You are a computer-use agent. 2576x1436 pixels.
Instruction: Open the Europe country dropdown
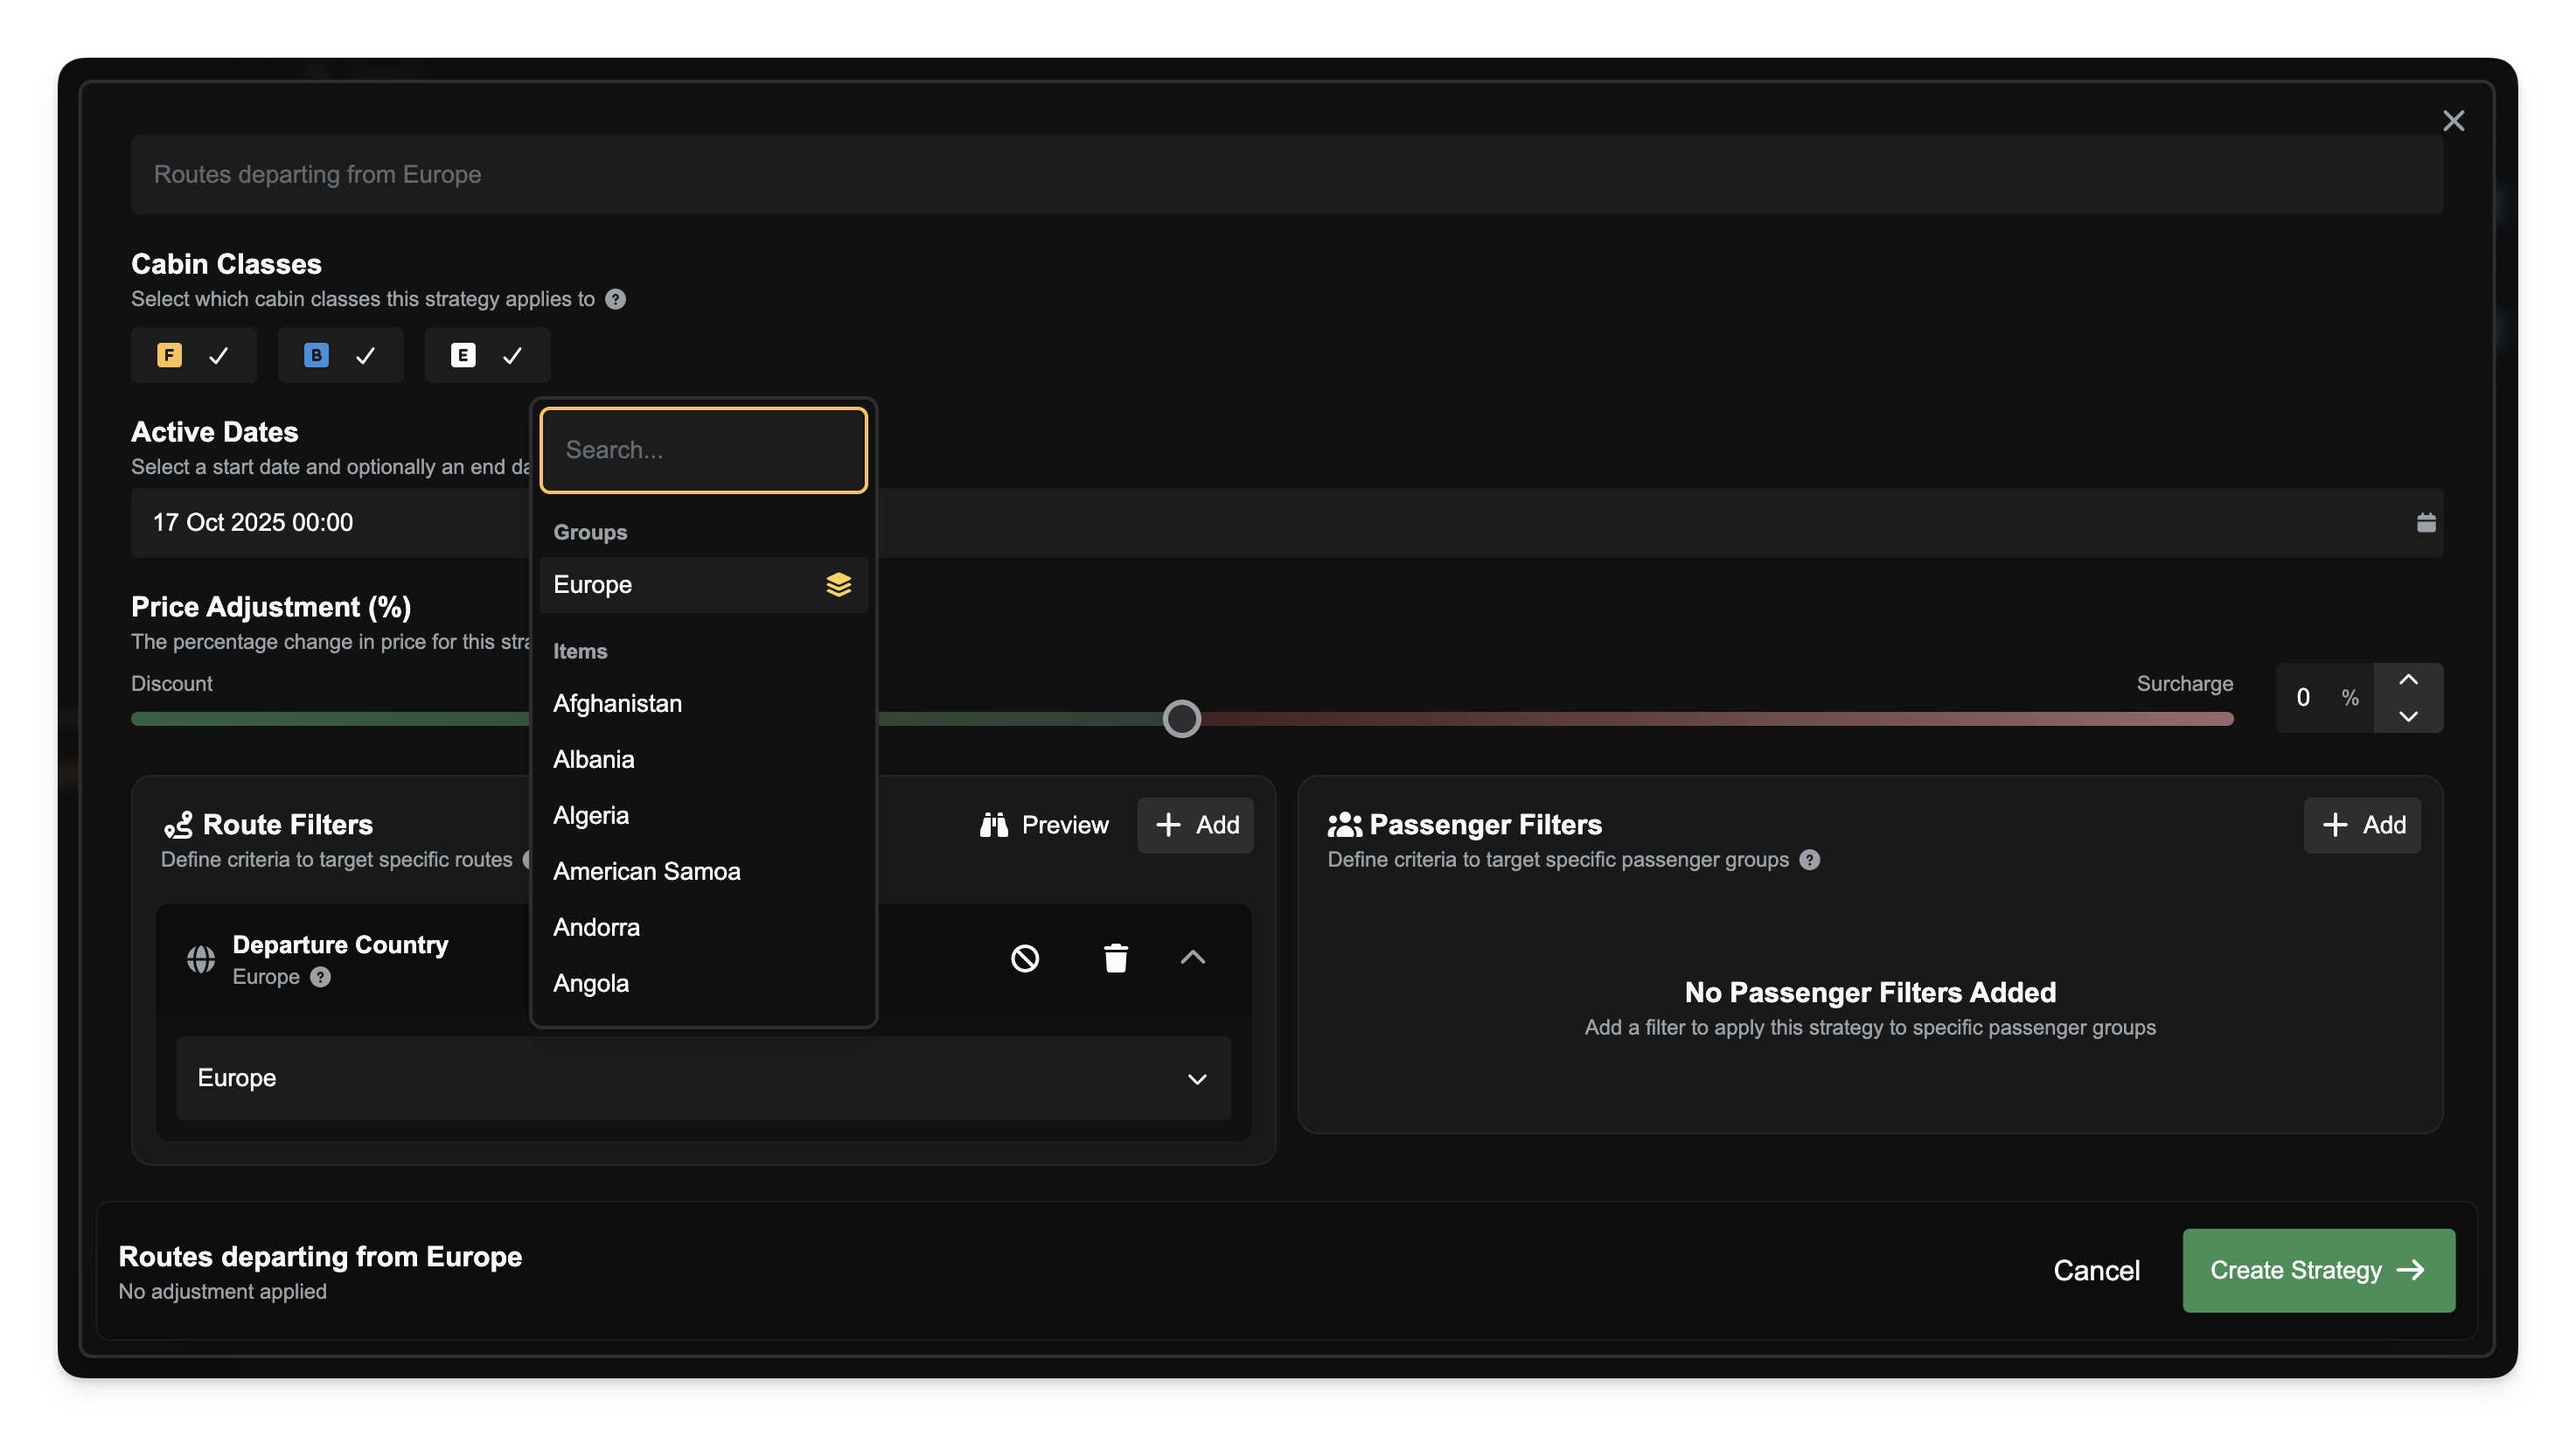(702, 1078)
